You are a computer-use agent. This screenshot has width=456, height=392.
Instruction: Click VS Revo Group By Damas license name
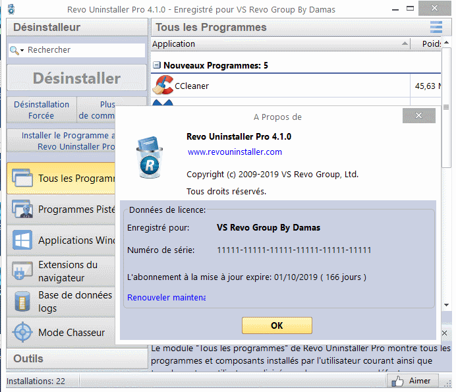268,227
